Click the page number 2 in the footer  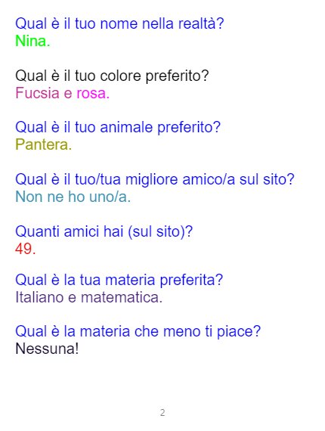coord(162,413)
